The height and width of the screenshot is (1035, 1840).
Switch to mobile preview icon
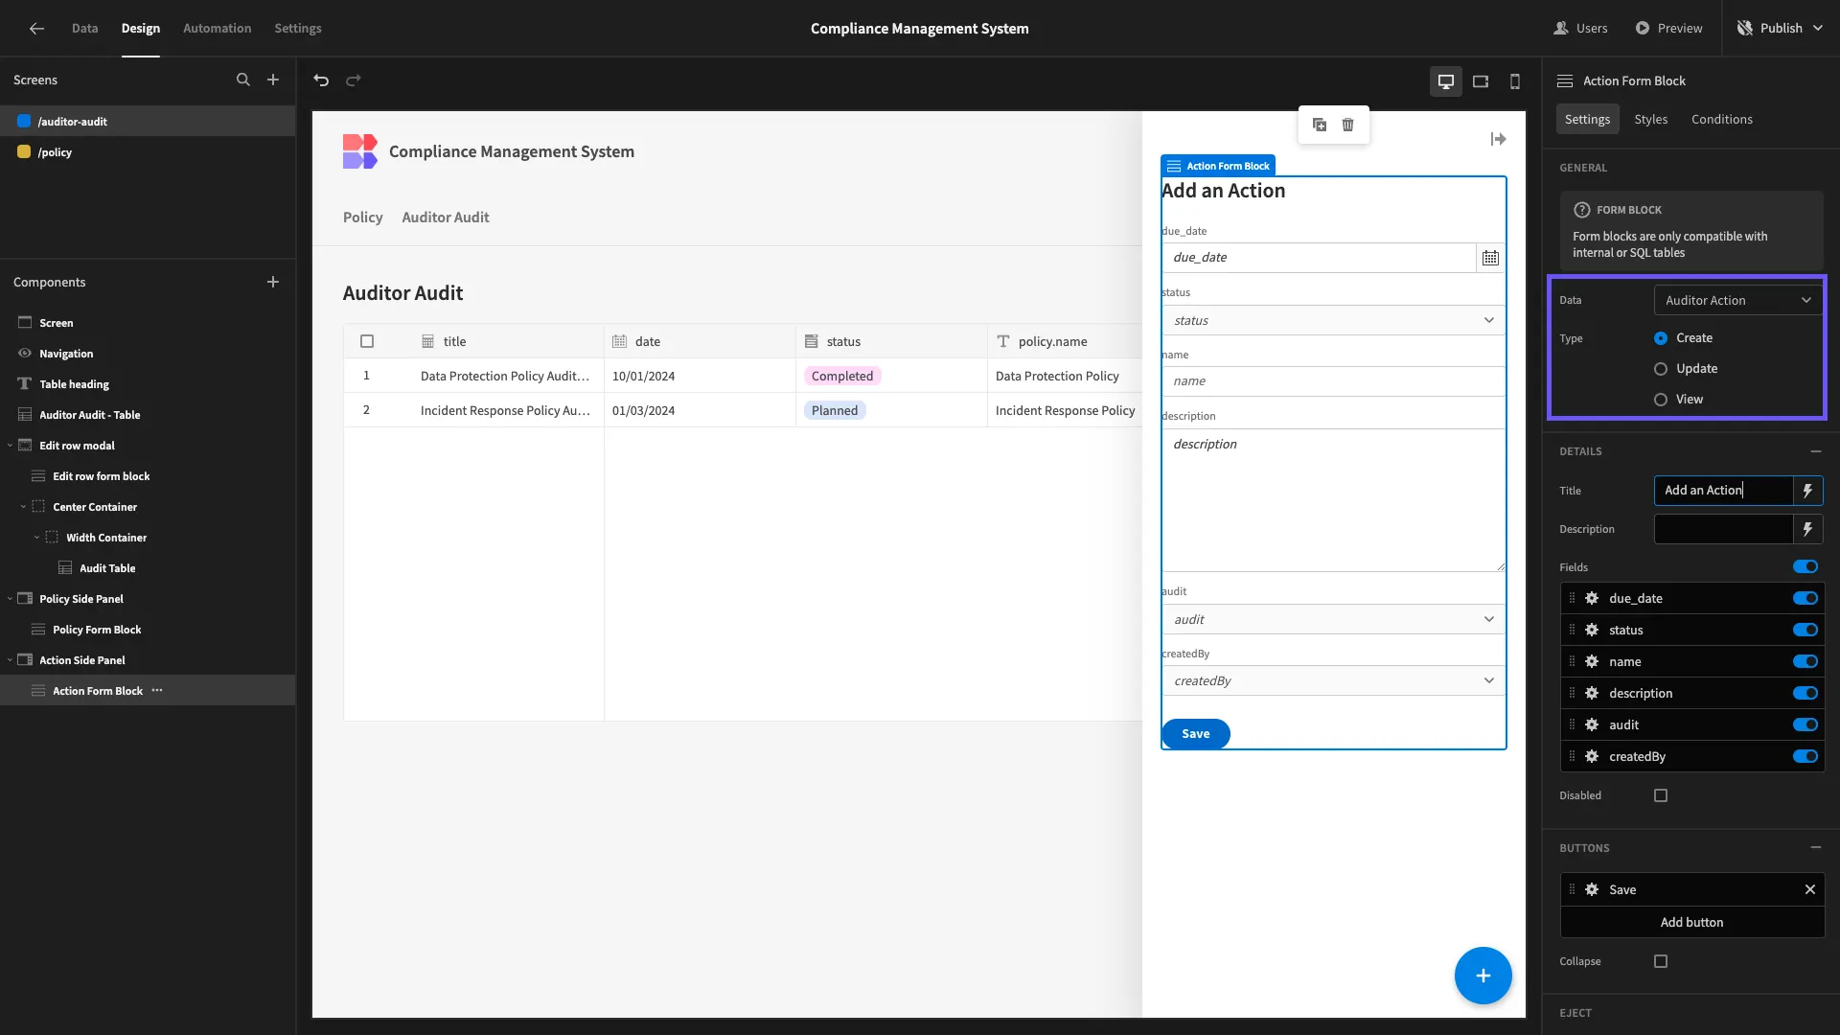(1515, 81)
